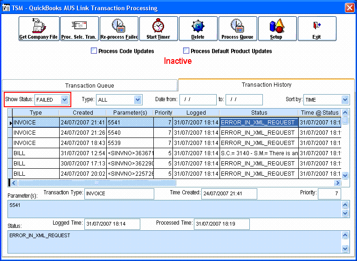The height and width of the screenshot is (261, 357).
Task: Select the BILL row created 31/07/2007 12:54
Action: point(82,153)
